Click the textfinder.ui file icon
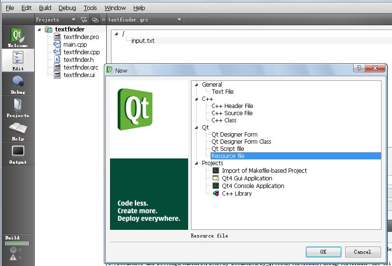 click(57, 75)
